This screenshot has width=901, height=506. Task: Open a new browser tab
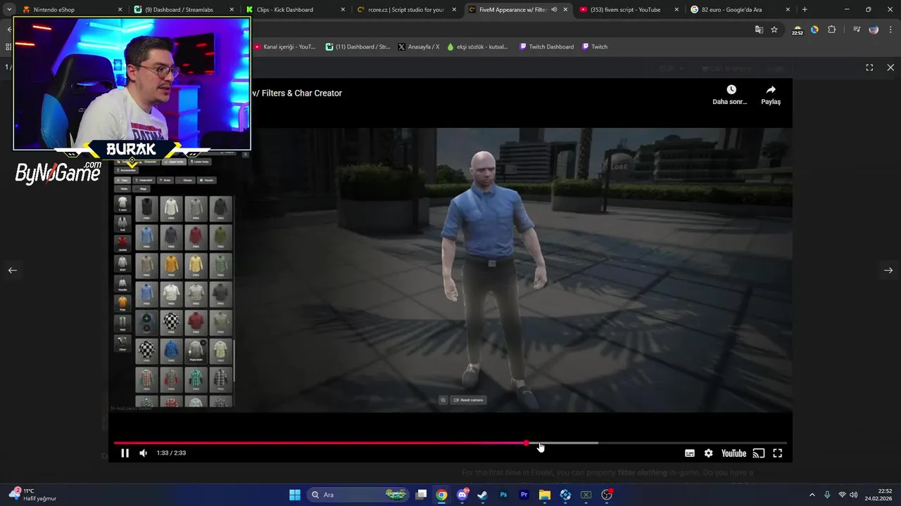(x=805, y=10)
